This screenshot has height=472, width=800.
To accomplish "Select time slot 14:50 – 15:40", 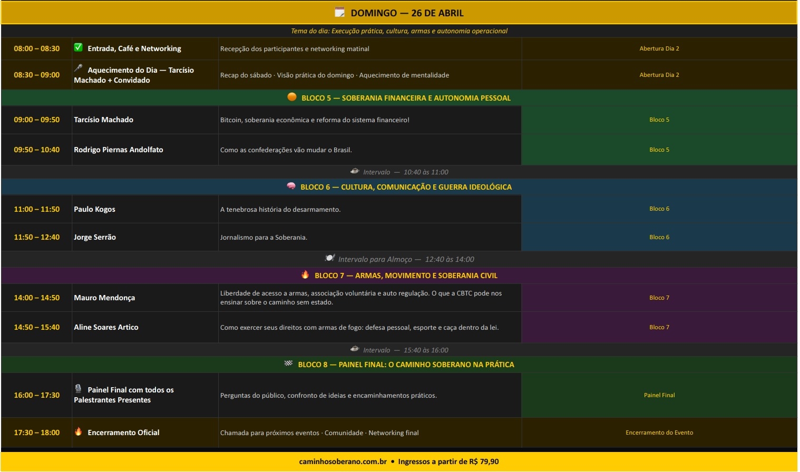I will pos(37,327).
